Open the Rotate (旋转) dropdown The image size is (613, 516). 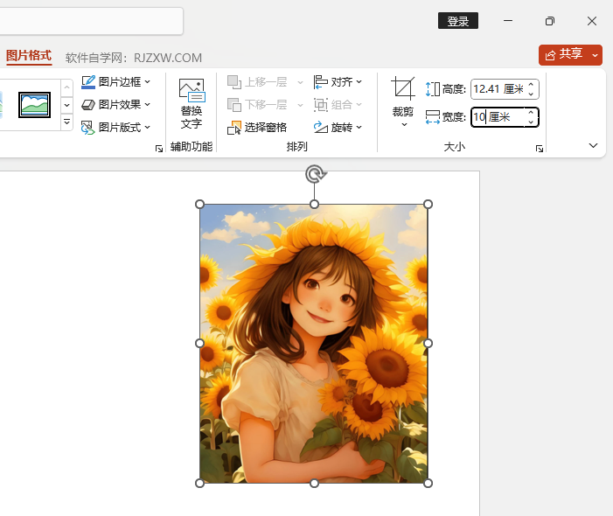338,128
